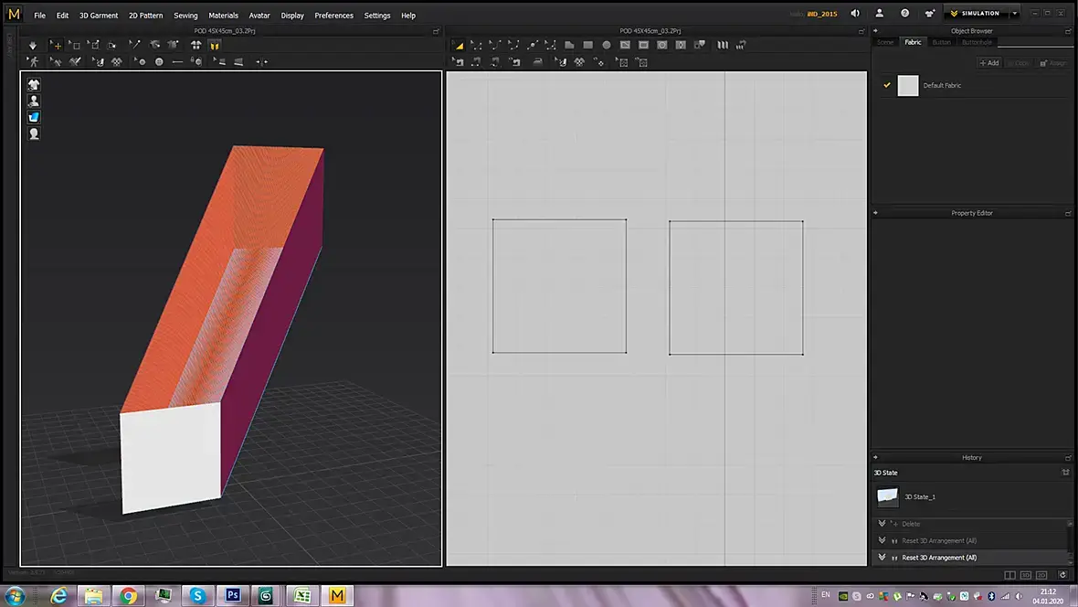
Task: Collapse the Object Browser panel arrow
Action: (x=875, y=31)
